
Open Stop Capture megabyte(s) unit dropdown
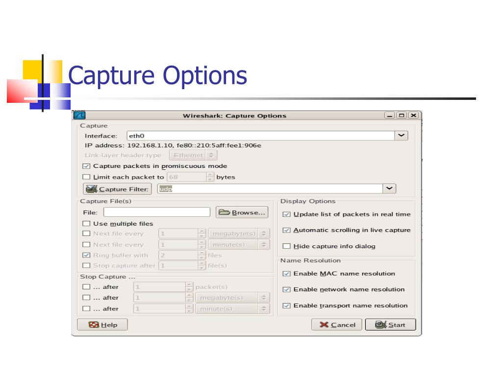click(x=233, y=298)
